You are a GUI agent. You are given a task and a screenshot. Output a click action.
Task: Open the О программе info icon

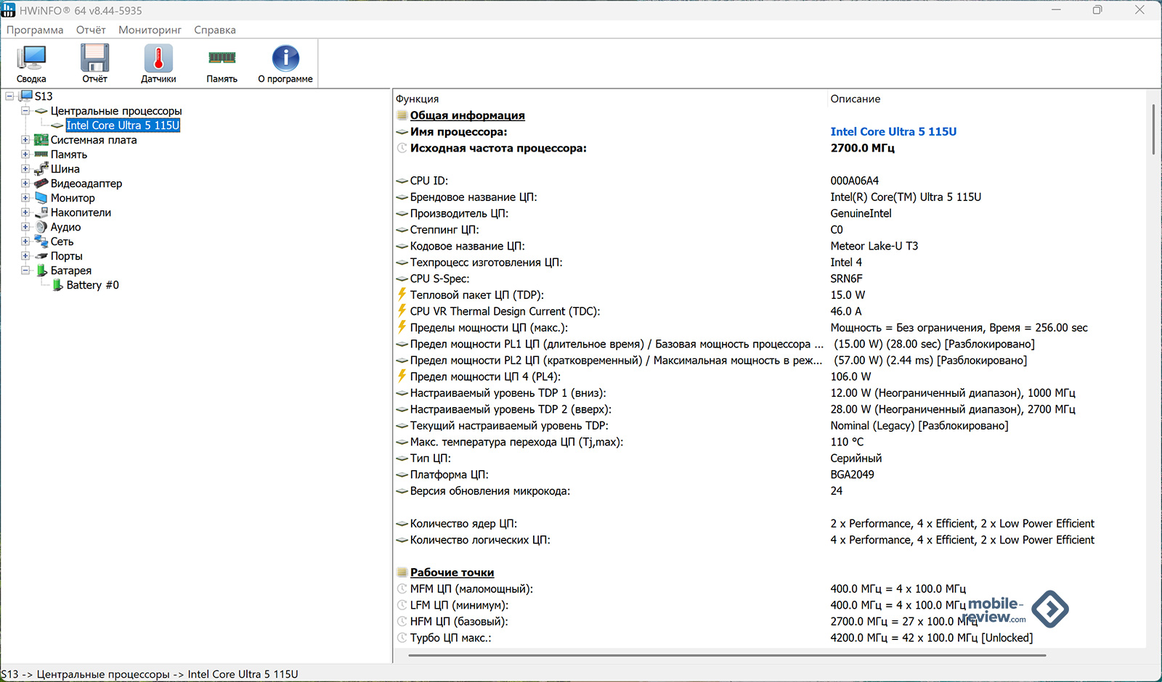[285, 59]
